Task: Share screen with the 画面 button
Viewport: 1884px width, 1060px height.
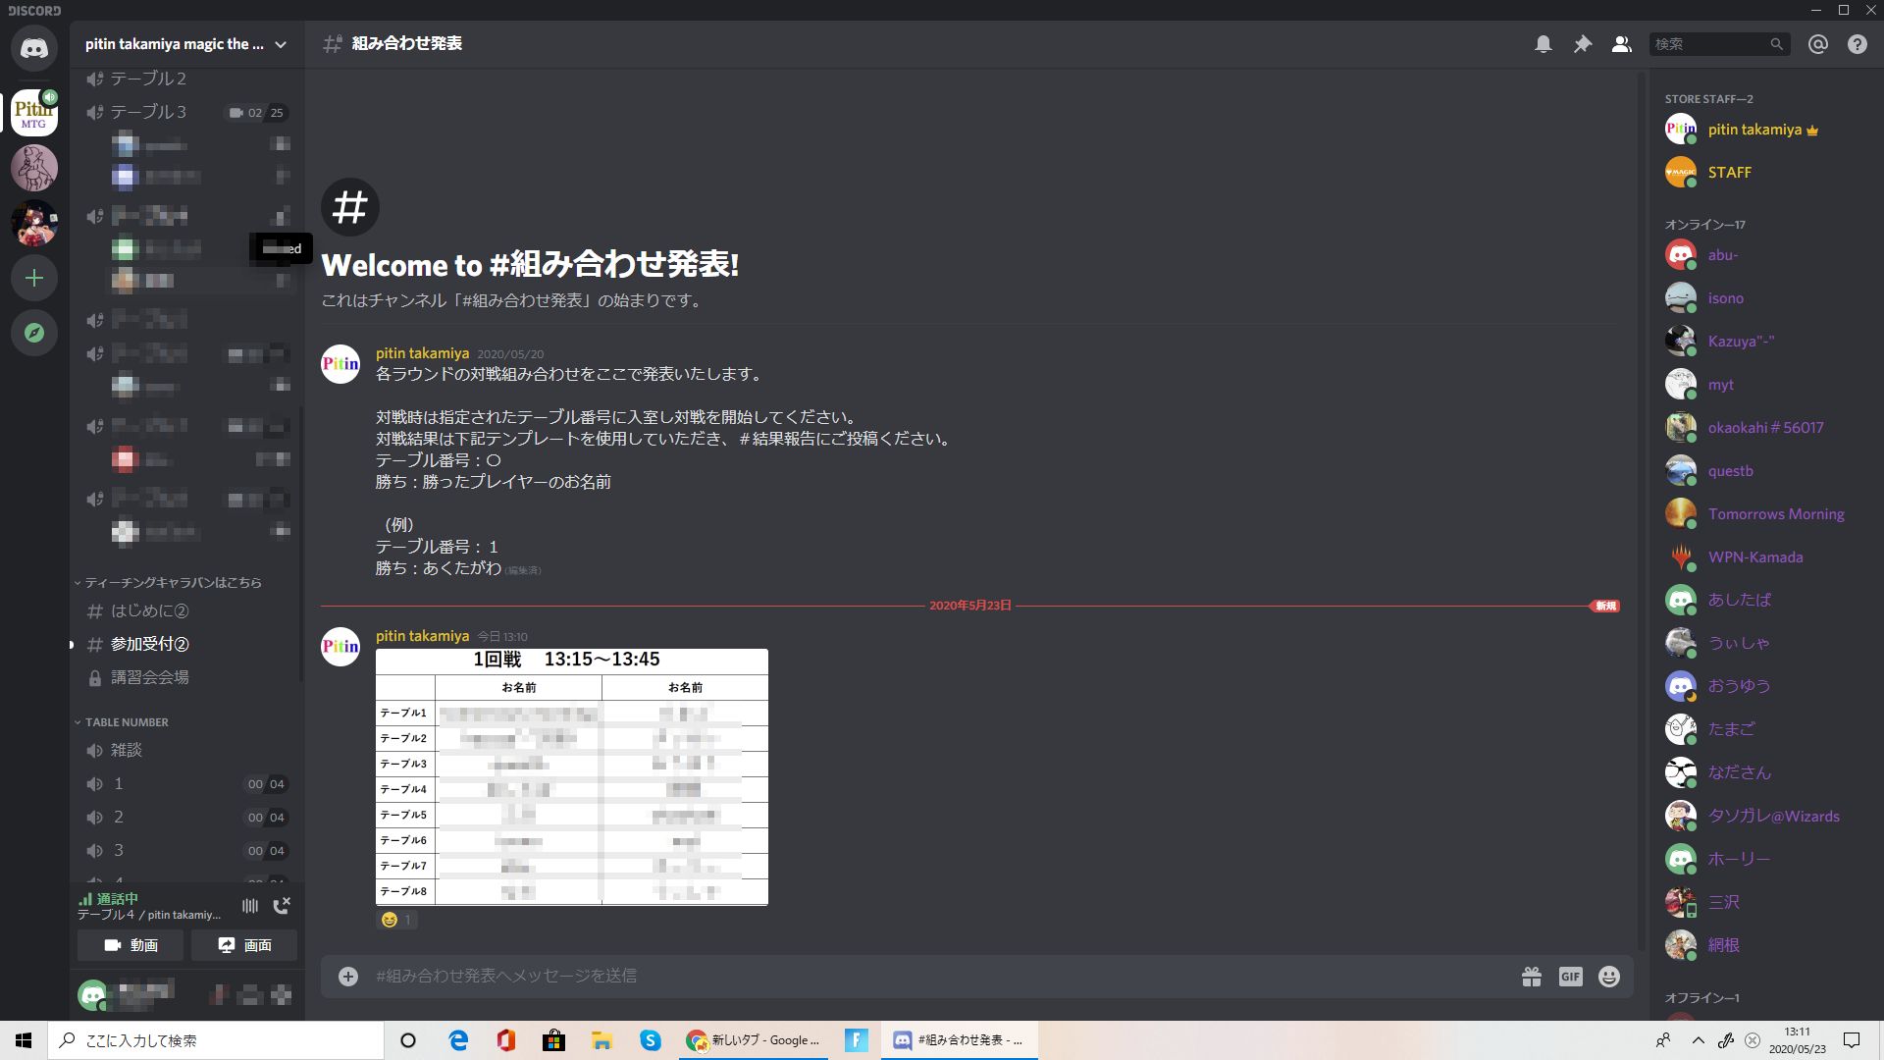Action: [243, 945]
